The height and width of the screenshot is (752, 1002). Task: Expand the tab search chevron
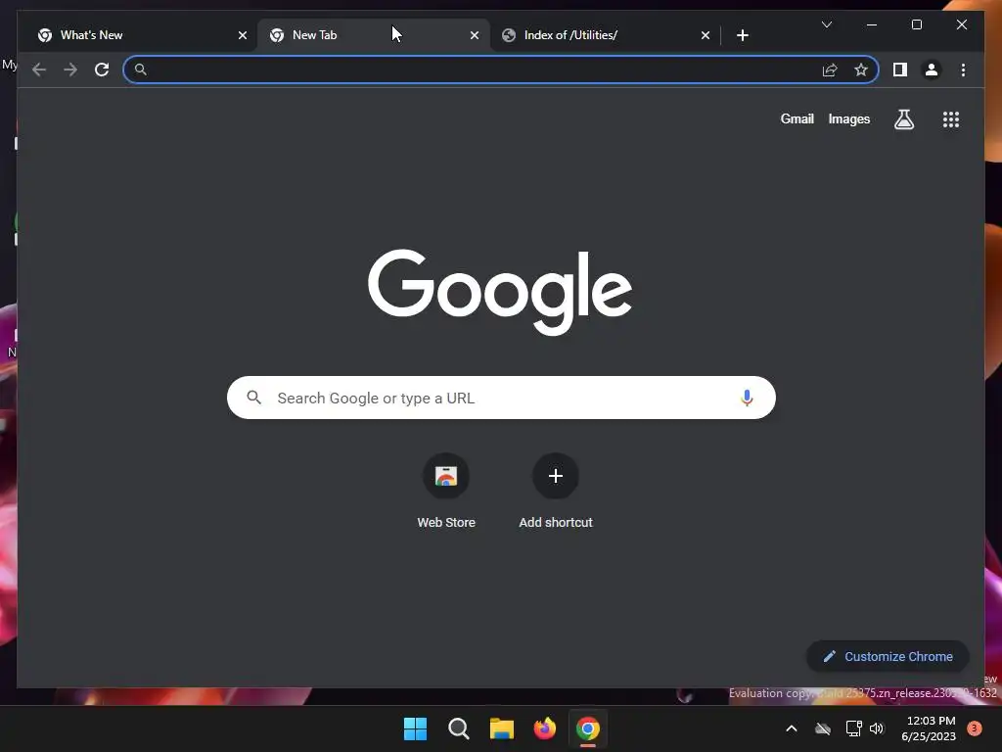pyautogui.click(x=826, y=24)
